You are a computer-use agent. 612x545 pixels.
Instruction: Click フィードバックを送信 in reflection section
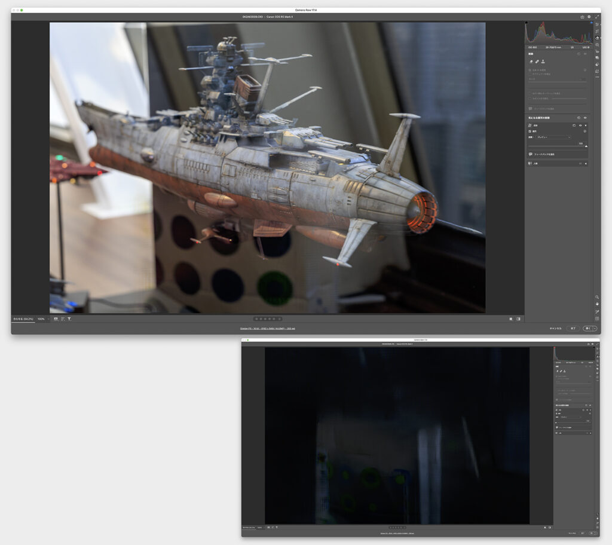coord(544,154)
